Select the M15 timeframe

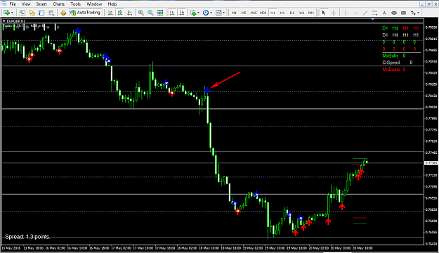(254, 13)
